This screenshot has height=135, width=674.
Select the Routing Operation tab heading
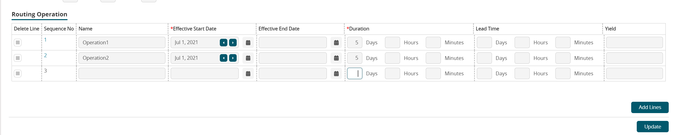click(39, 14)
